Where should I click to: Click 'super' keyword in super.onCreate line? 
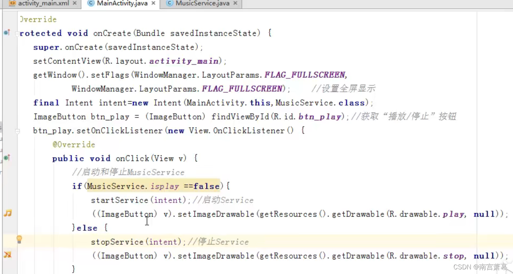tap(46, 47)
